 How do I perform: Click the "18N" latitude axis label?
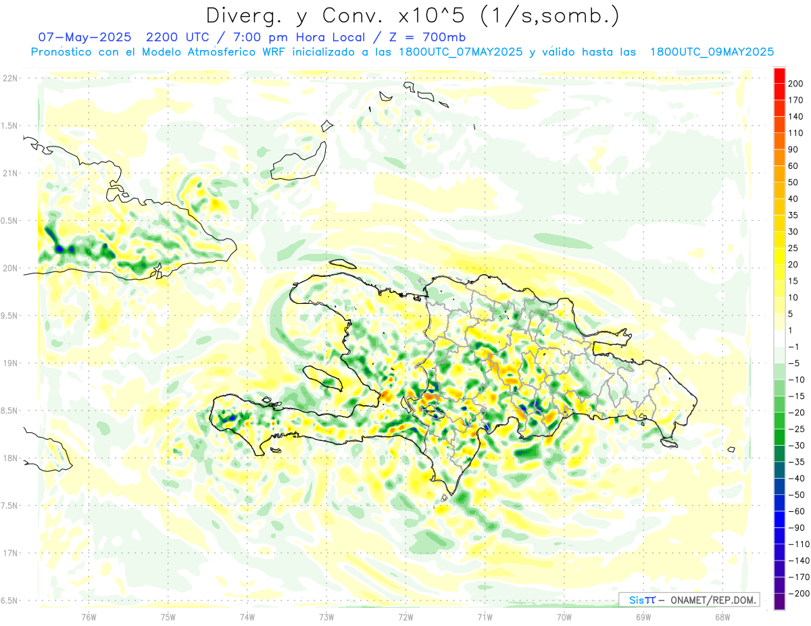click(x=10, y=458)
